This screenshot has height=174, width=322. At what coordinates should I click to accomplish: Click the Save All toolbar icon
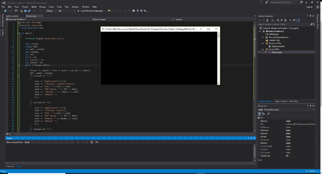(29, 11)
